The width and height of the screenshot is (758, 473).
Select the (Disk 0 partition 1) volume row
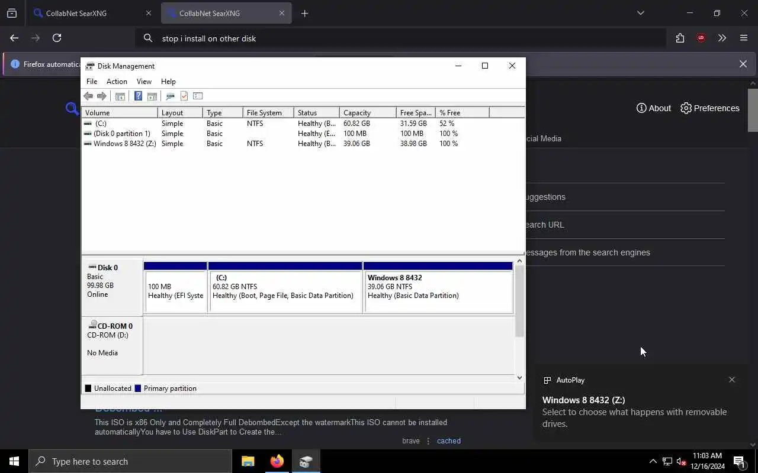[303, 134]
